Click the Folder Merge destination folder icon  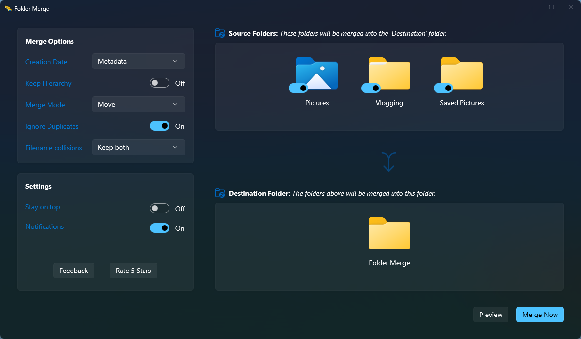pos(389,234)
